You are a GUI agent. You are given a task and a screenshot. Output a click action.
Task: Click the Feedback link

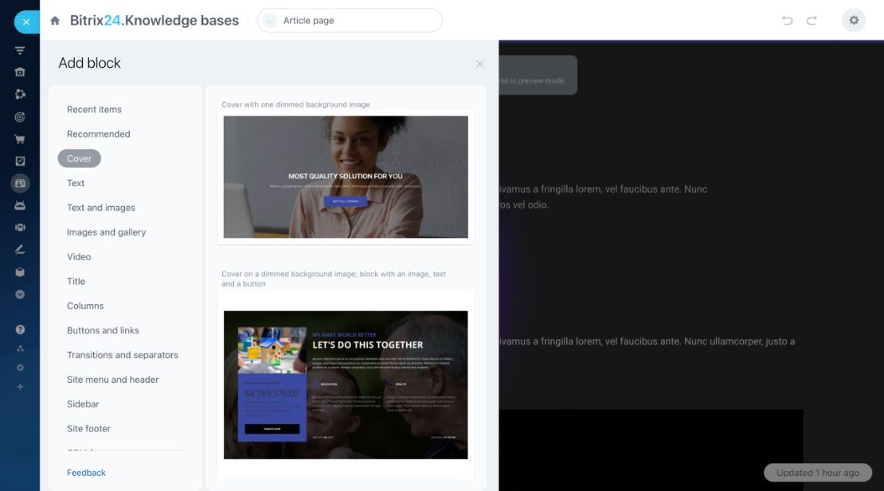click(x=86, y=473)
